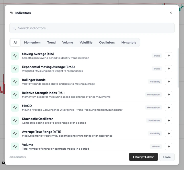This screenshot has height=170, width=184.
Task: Click the MACD row pulse icon
Action: (x=15, y=108)
